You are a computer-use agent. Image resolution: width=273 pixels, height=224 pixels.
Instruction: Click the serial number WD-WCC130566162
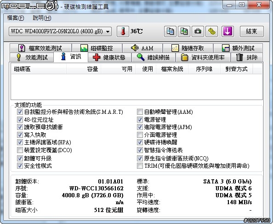click(x=96, y=189)
